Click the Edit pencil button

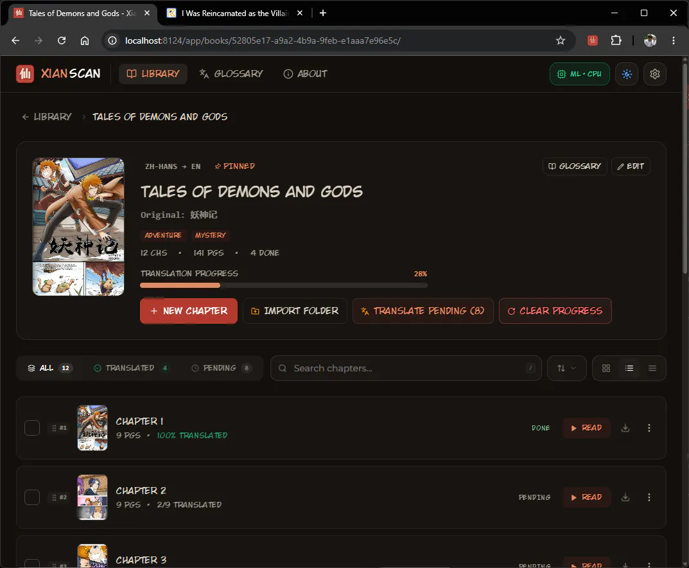(631, 166)
